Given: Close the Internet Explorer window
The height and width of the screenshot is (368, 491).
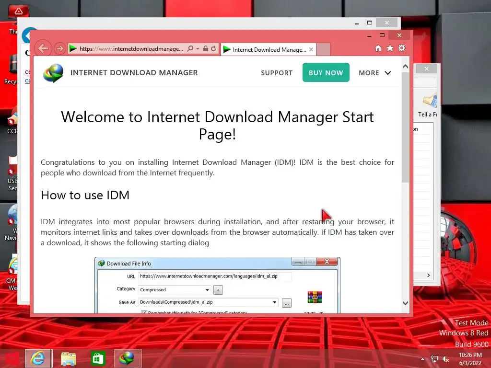Looking at the screenshot, I should click(399, 35).
